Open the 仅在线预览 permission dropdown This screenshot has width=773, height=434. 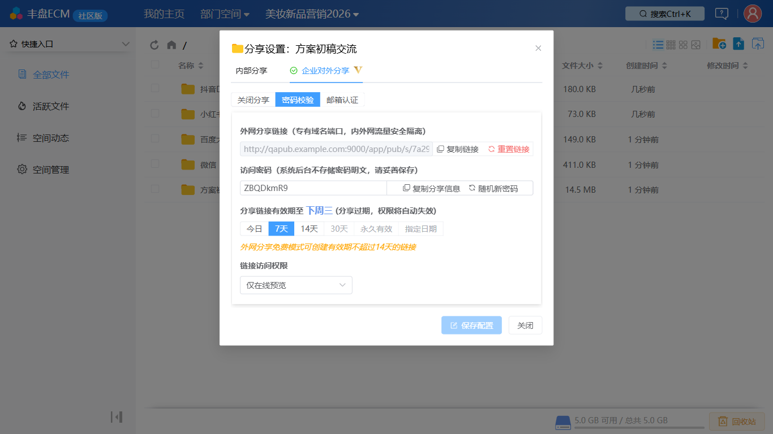tap(296, 285)
